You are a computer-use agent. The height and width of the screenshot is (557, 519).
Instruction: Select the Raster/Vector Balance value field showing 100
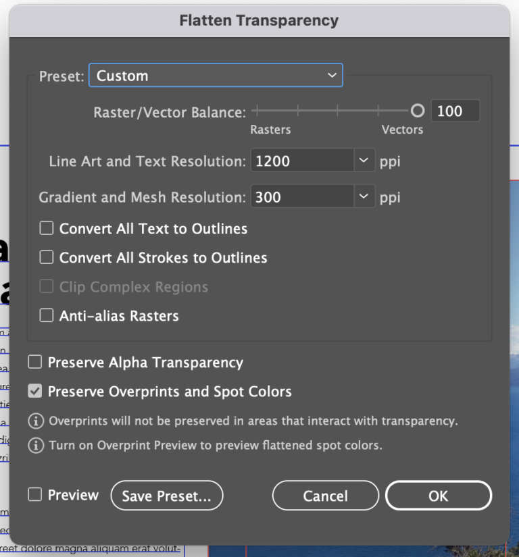[x=455, y=110]
